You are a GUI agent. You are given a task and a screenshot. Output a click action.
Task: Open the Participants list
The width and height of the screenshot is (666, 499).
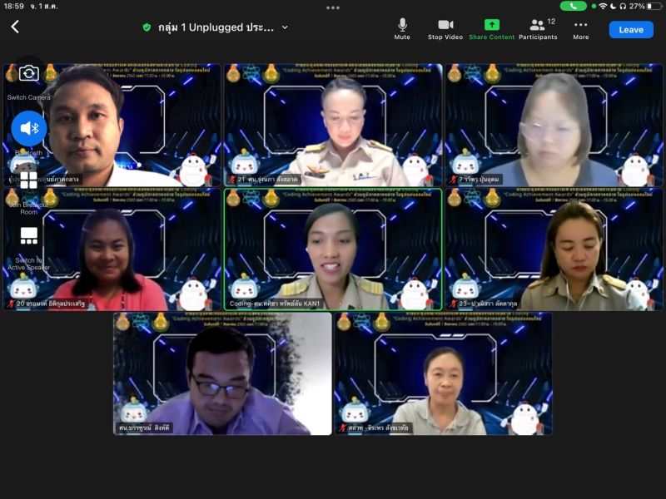coord(538,29)
